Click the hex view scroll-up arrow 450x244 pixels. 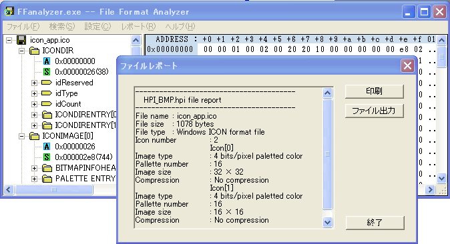[x=441, y=40]
